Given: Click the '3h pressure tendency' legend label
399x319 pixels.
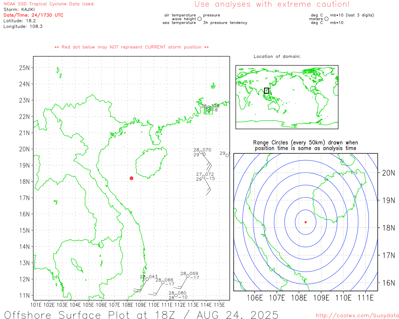Looking at the screenshot, I should [225, 23].
